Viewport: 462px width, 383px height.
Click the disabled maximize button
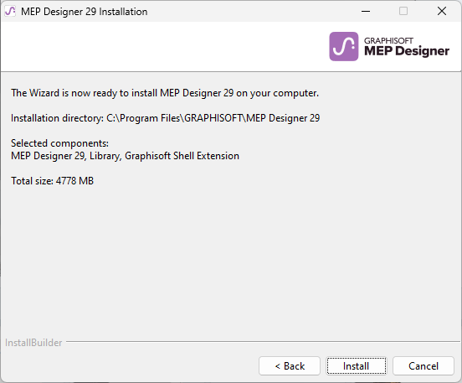pos(403,11)
